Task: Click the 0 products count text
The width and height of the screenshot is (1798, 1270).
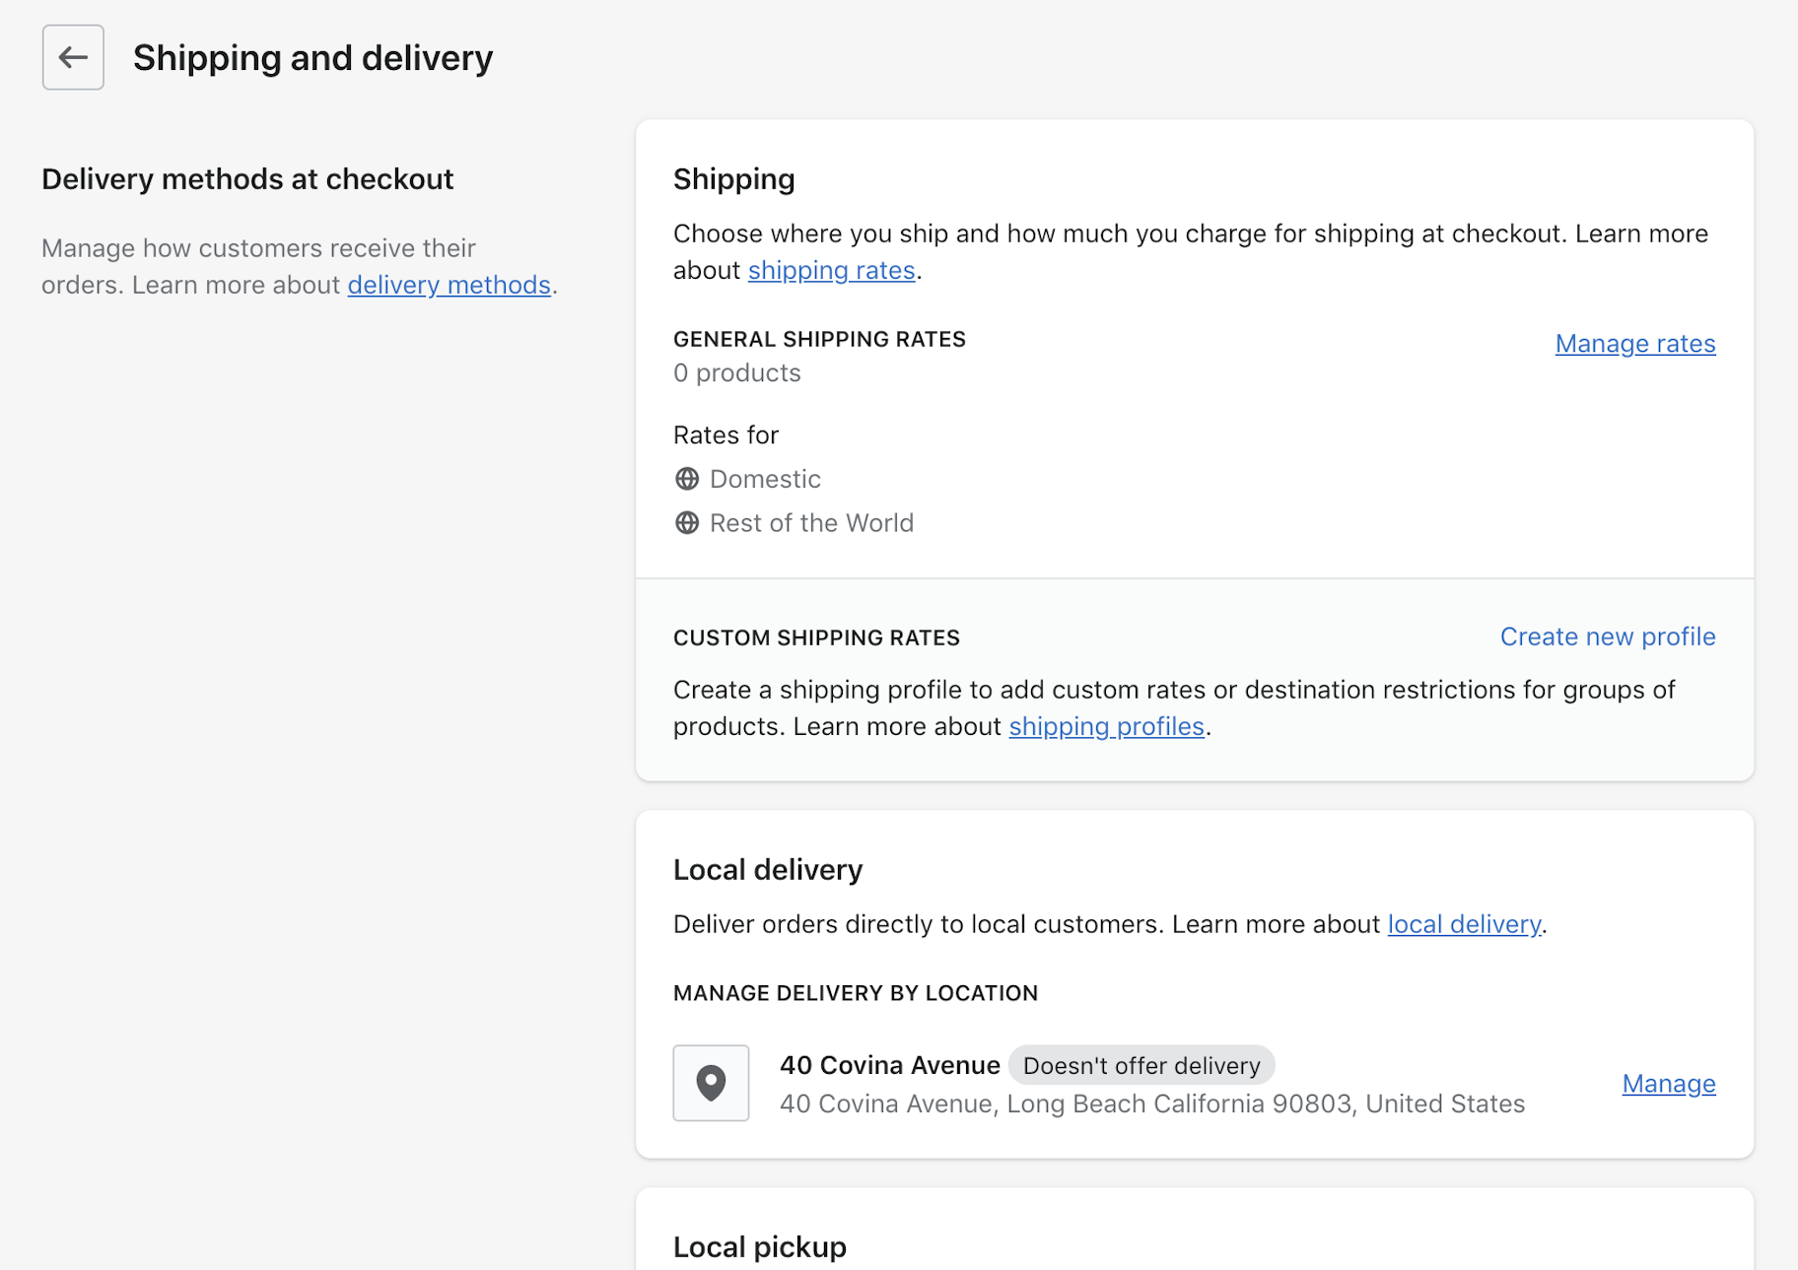Action: coord(736,372)
